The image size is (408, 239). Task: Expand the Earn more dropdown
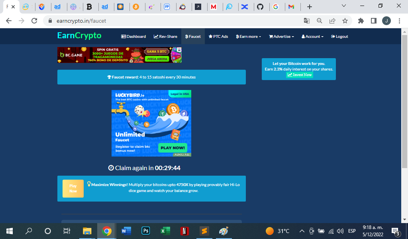[x=249, y=36]
